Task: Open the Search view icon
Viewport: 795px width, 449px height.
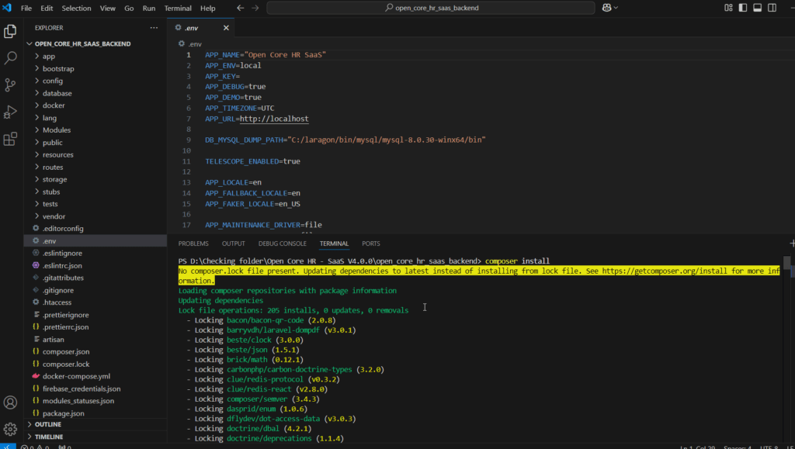Action: (x=10, y=57)
